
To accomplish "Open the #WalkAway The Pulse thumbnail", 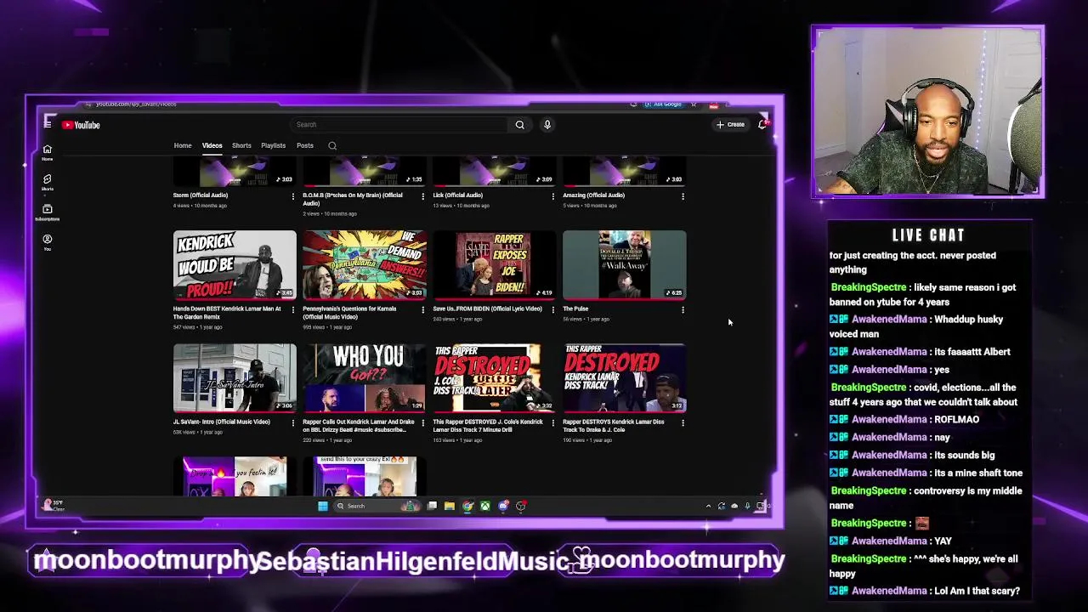I will point(624,264).
